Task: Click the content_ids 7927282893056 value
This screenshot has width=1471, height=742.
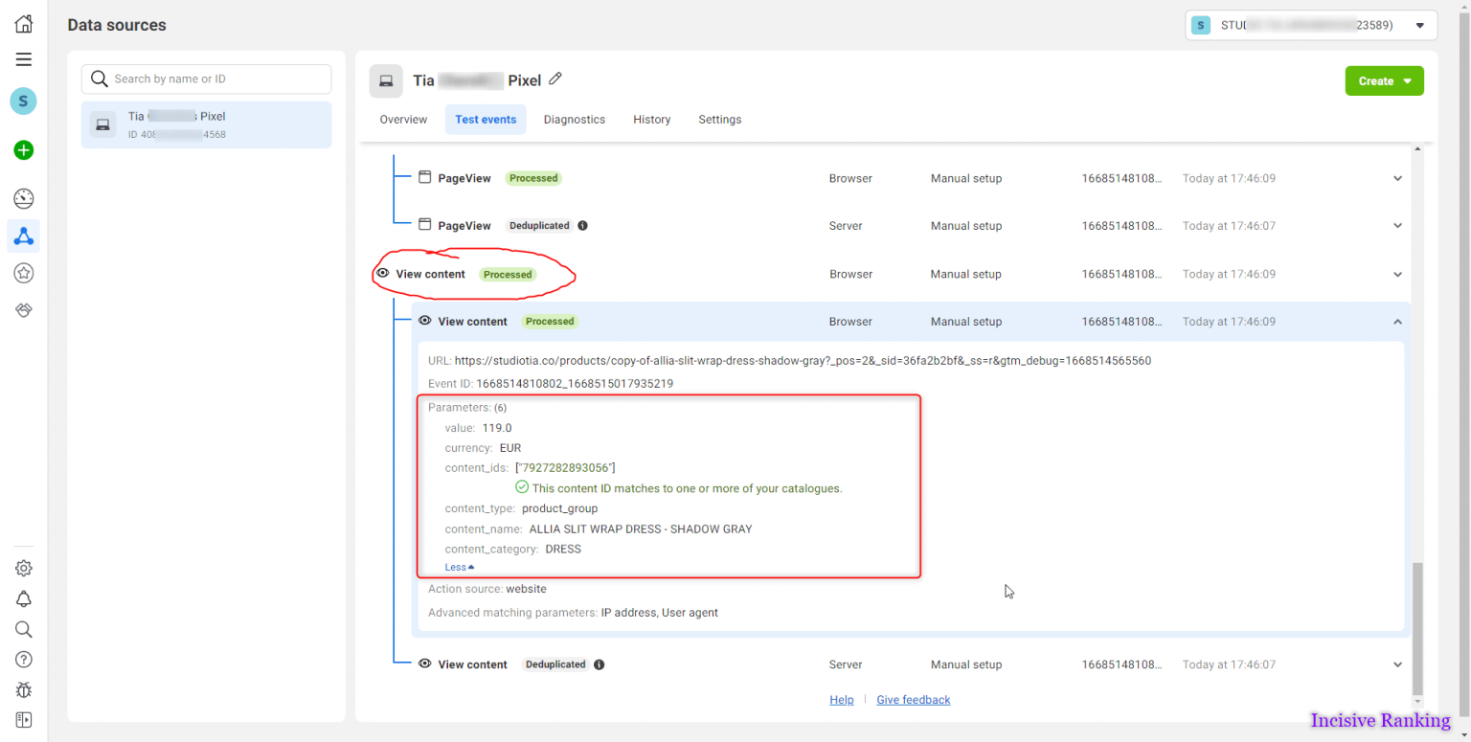Action: point(565,468)
